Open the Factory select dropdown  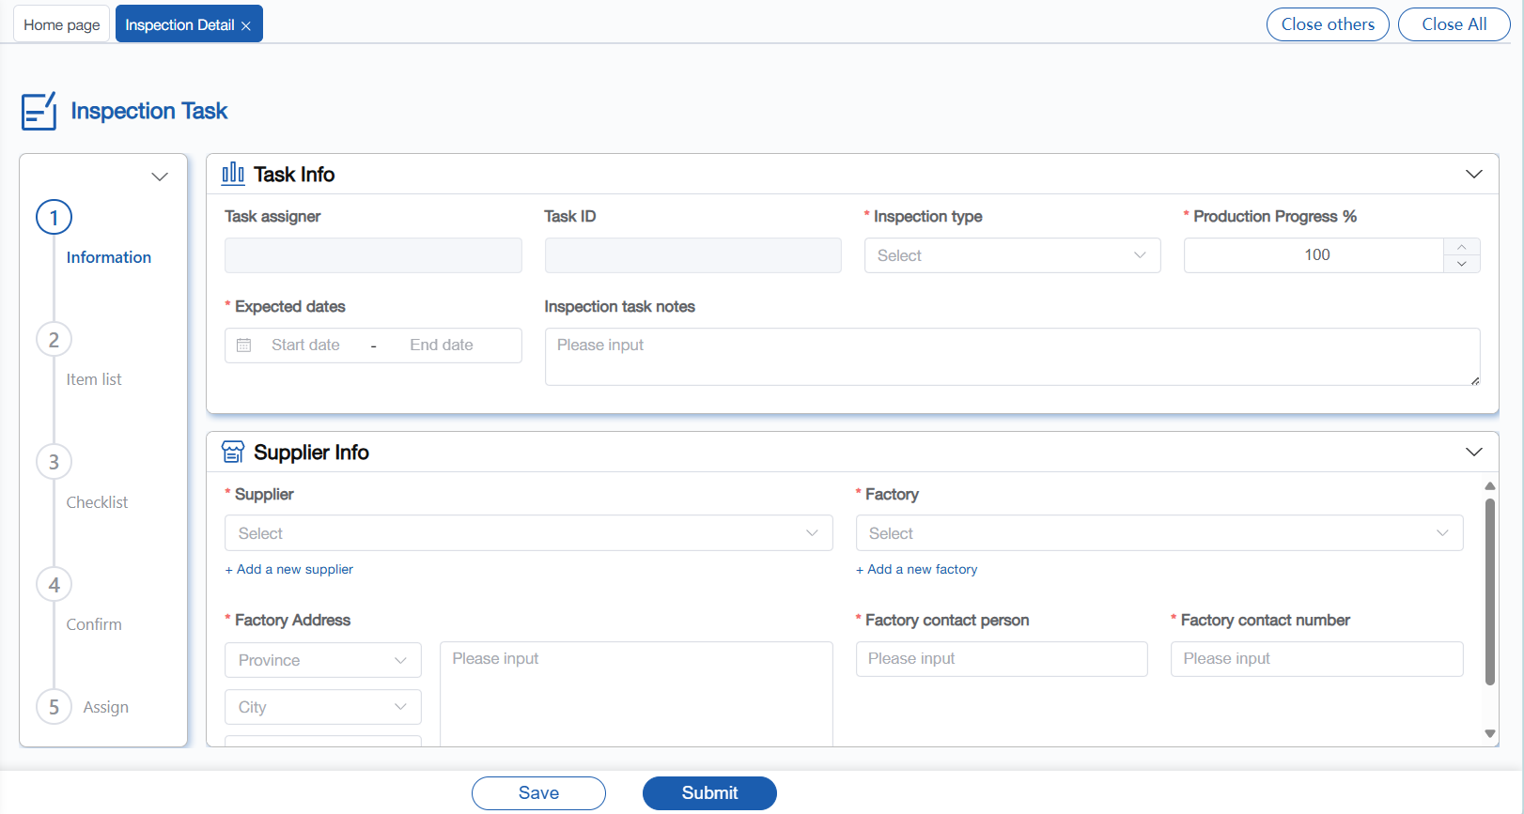coord(1159,533)
